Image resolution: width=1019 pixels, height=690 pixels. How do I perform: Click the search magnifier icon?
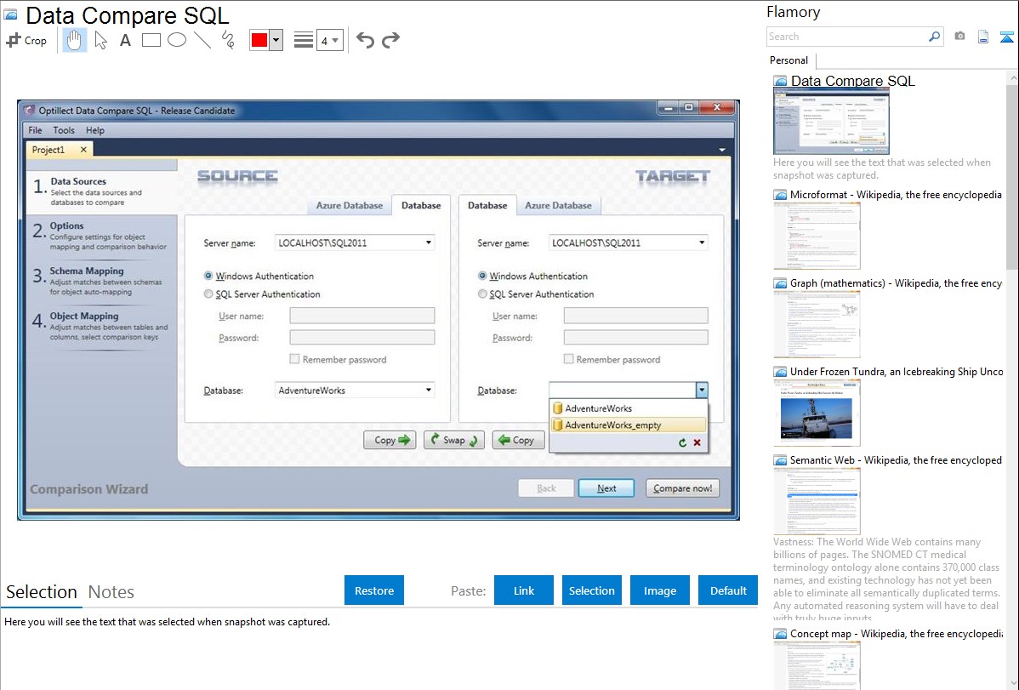click(x=934, y=37)
